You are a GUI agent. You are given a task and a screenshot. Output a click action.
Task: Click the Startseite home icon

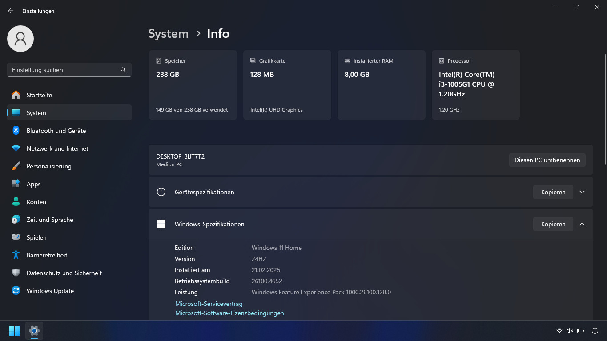coord(16,95)
